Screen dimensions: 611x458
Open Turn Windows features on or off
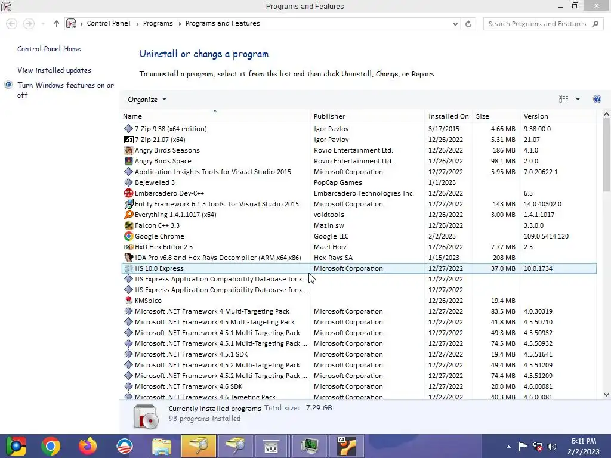pyautogui.click(x=66, y=90)
